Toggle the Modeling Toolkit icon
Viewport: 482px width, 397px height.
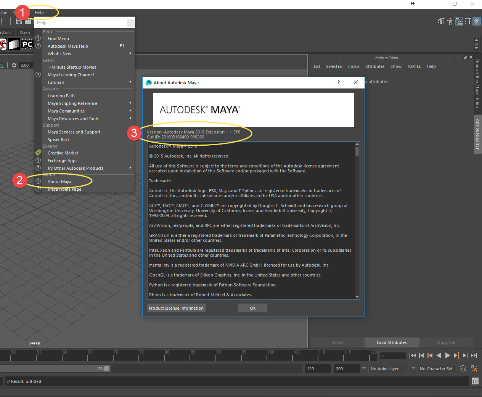(441, 21)
